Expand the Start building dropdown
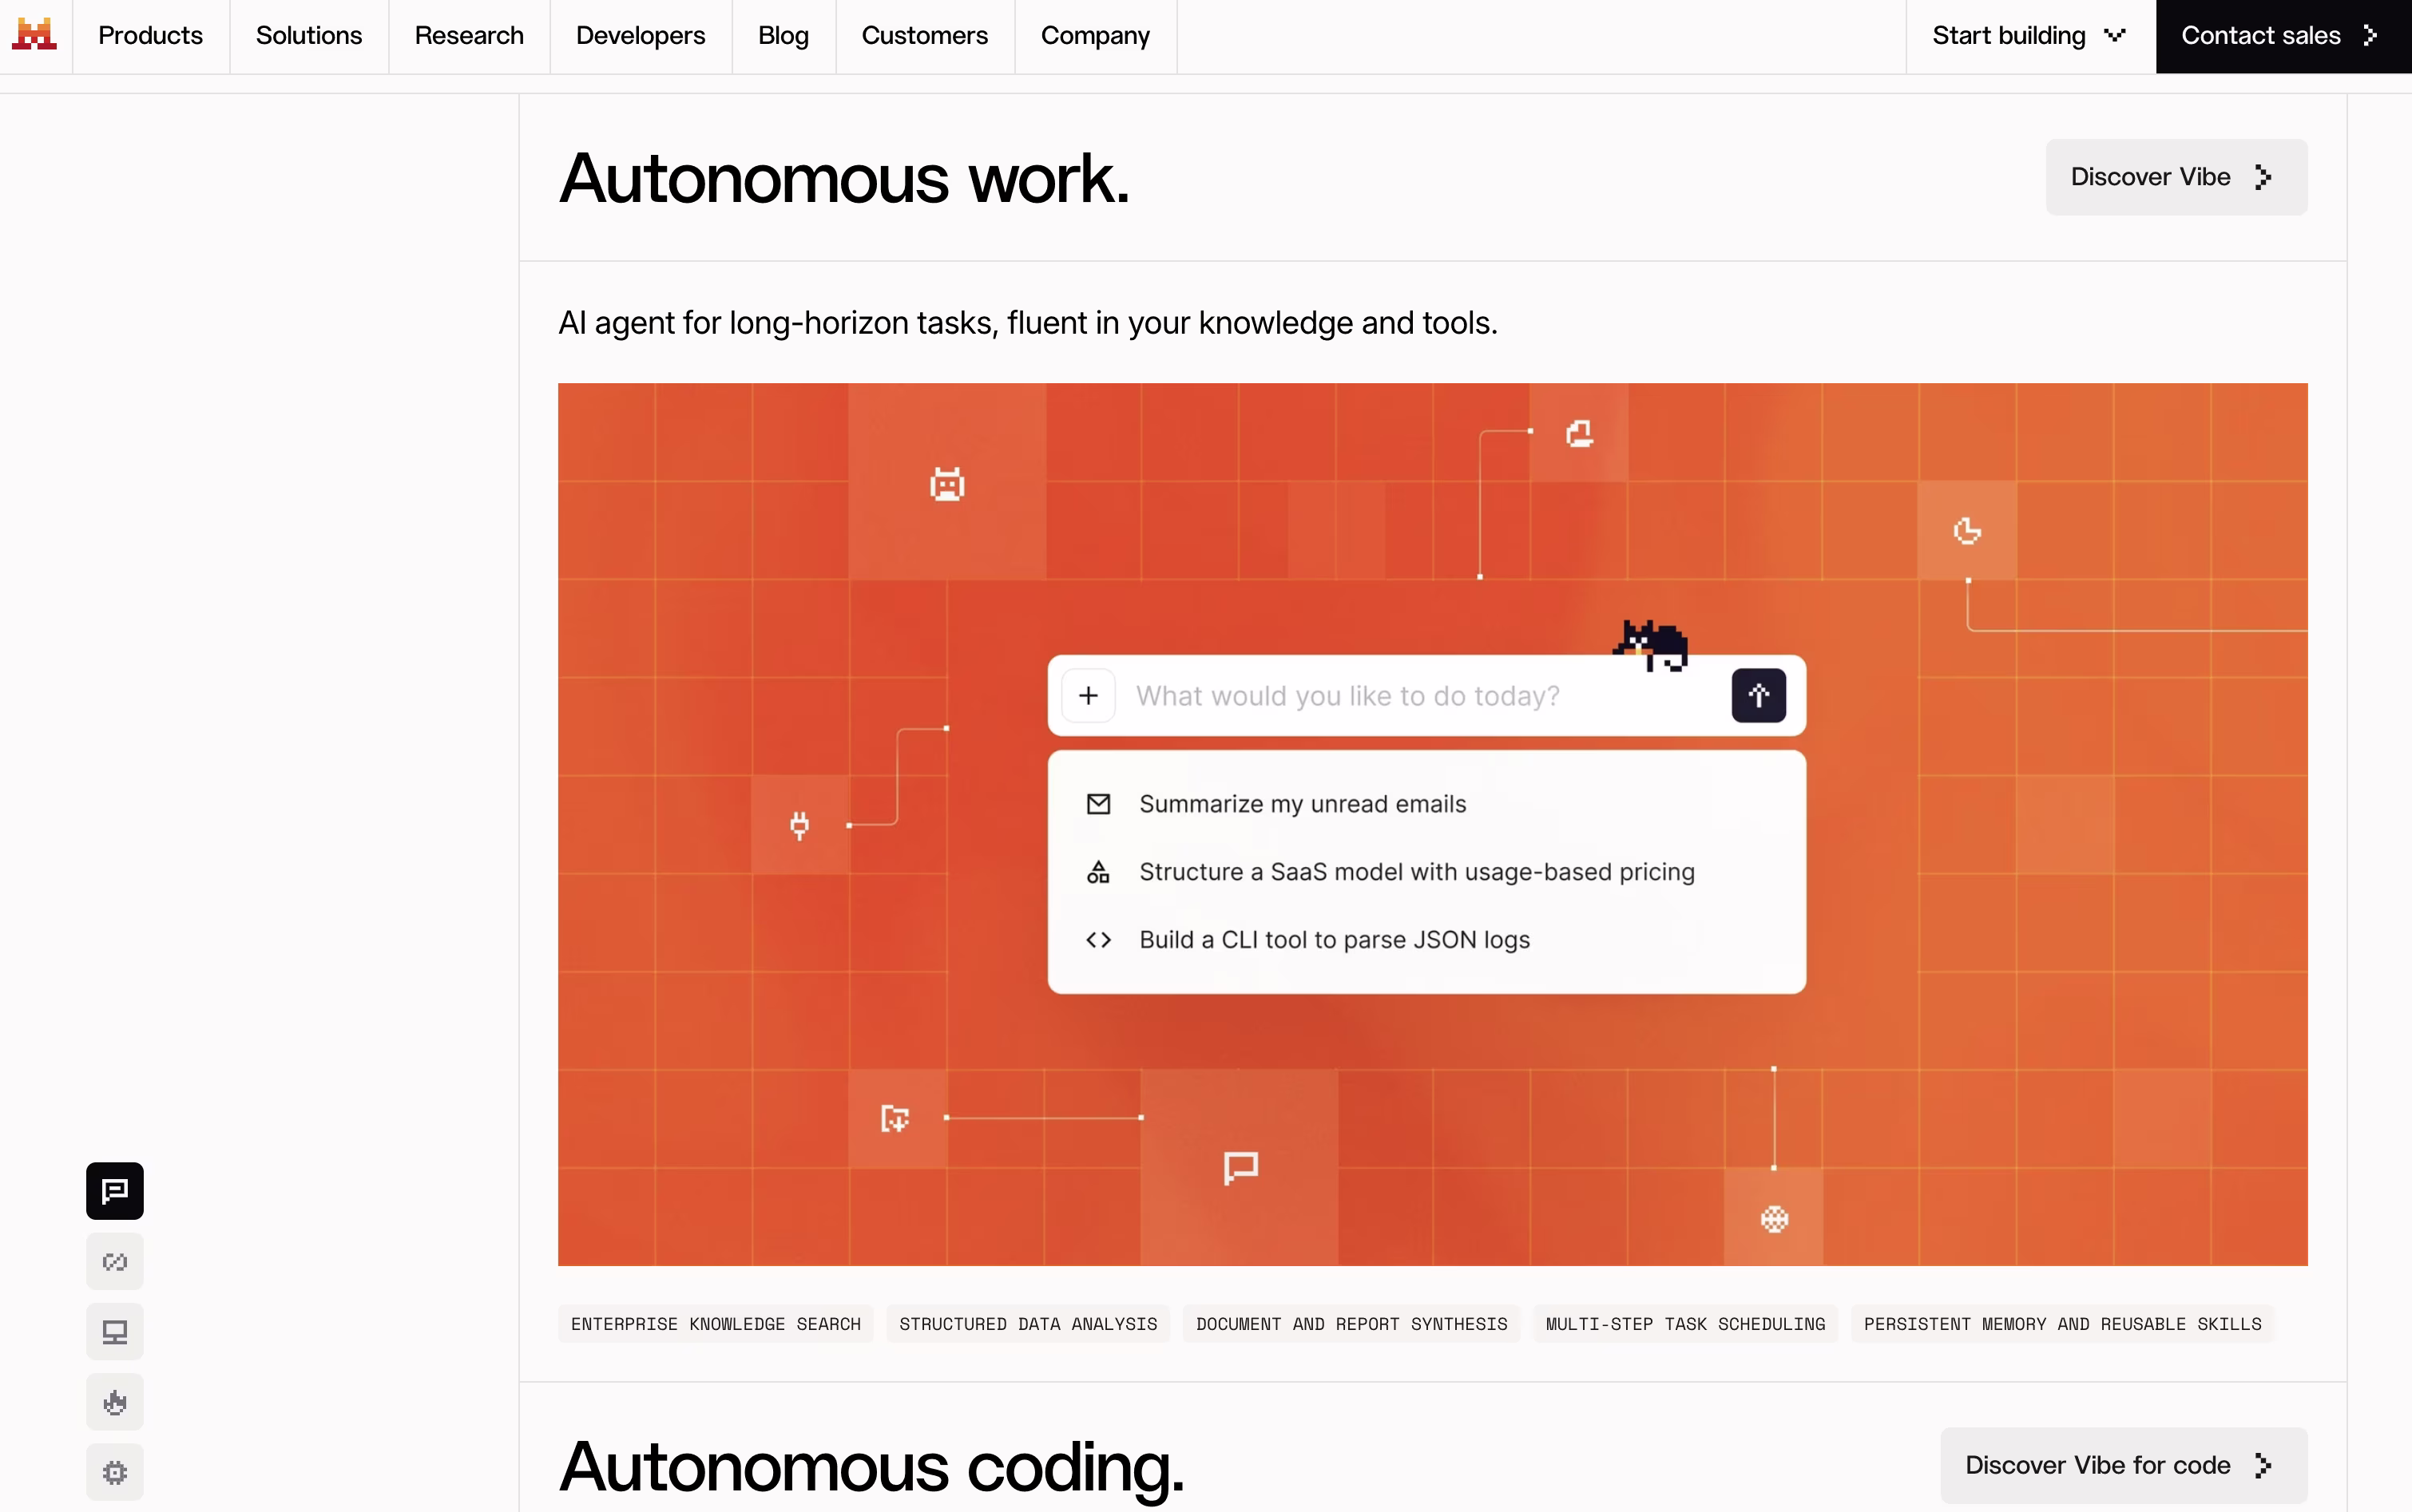 (2030, 36)
